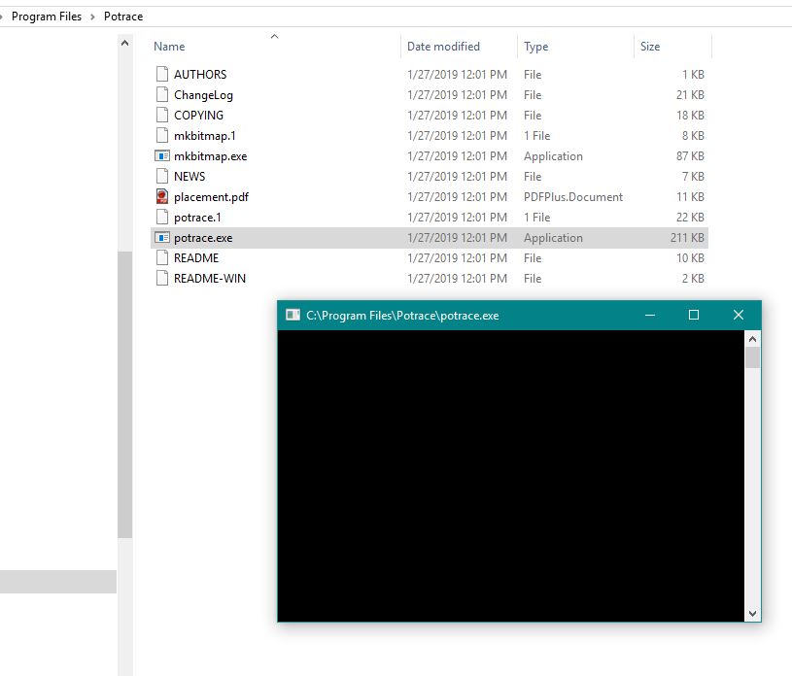Navigate to Program Files in breadcrumb
The height and width of the screenshot is (676, 792).
47,17
